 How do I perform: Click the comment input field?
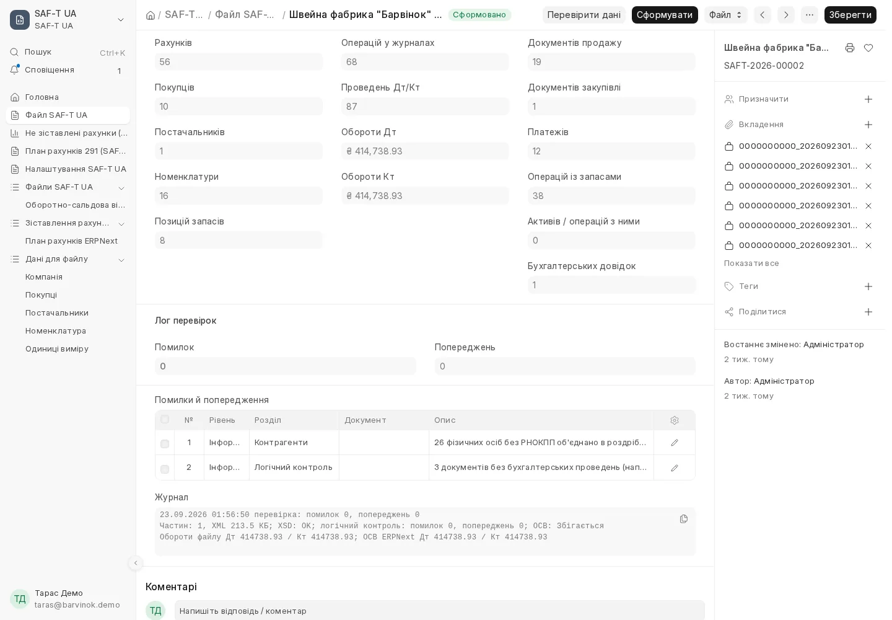click(440, 610)
